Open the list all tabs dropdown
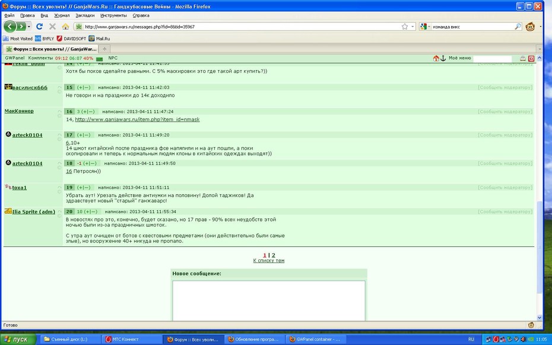Screen dimensions: 552x345 pos(539,49)
